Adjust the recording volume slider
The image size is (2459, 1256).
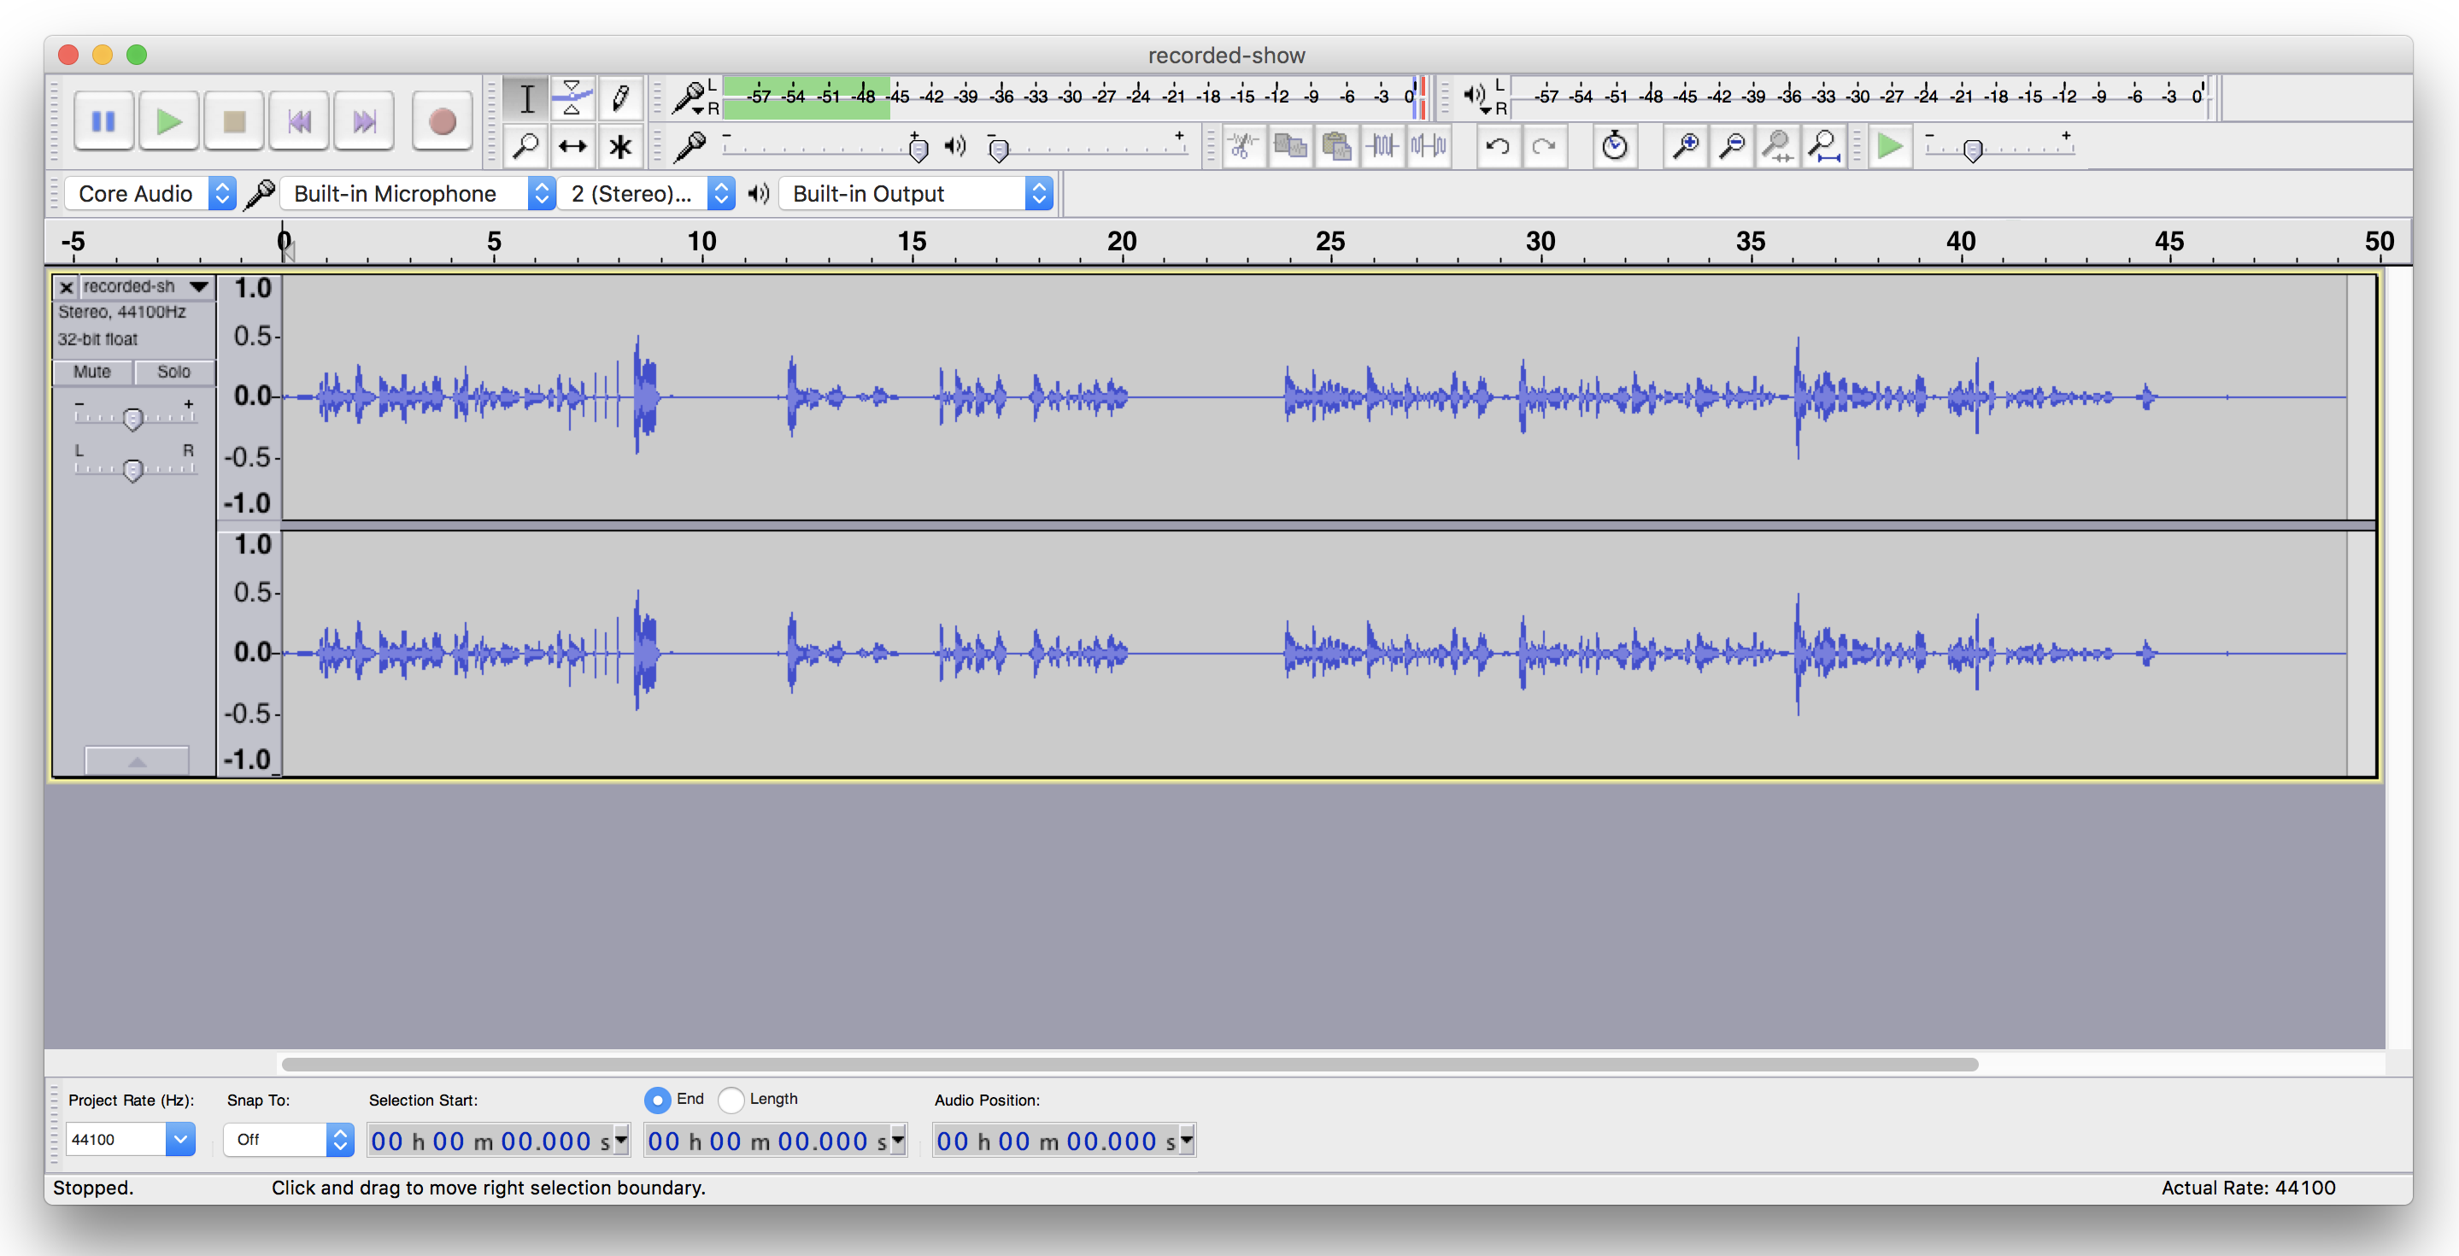(918, 149)
